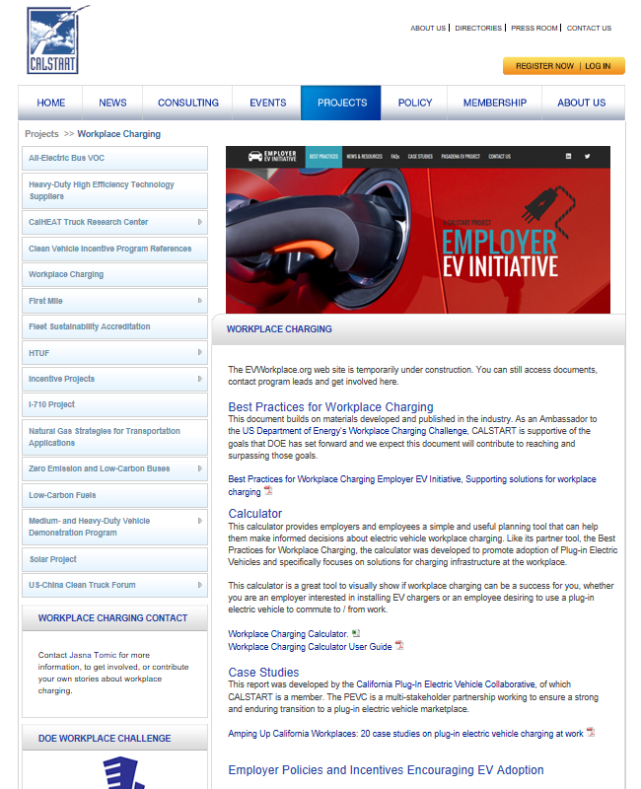Click the CALSTART logo
Viewport: 641px width, 789px height.
(53, 39)
